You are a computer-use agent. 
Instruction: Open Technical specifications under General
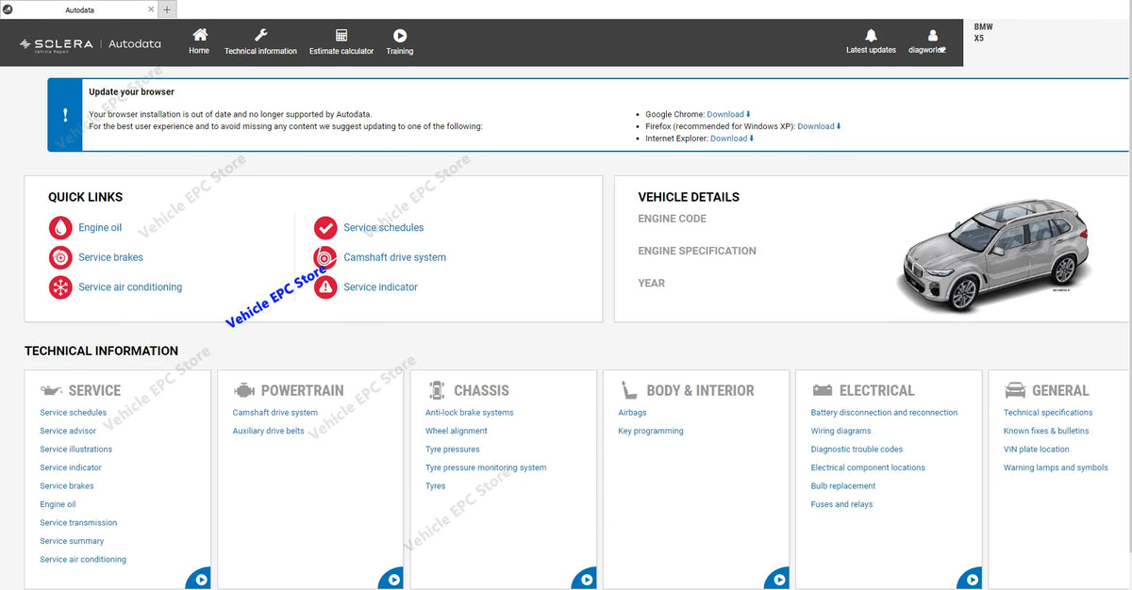pyautogui.click(x=1048, y=413)
